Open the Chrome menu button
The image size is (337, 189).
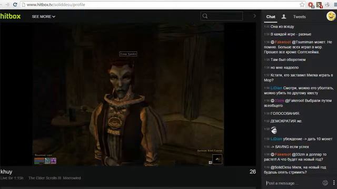pos(335,5)
